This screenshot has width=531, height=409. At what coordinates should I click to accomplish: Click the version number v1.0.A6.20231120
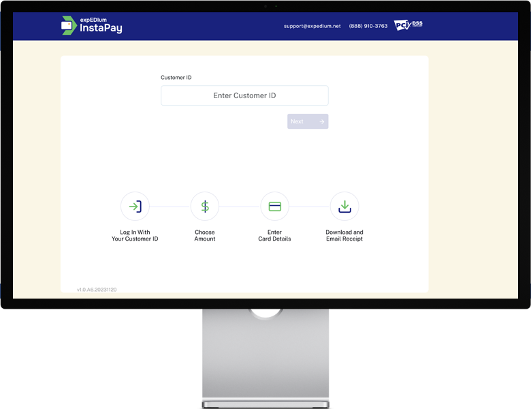97,290
